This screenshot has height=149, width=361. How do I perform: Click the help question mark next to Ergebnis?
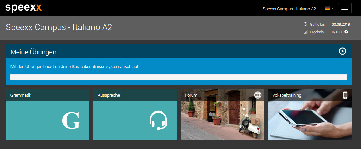point(346,32)
